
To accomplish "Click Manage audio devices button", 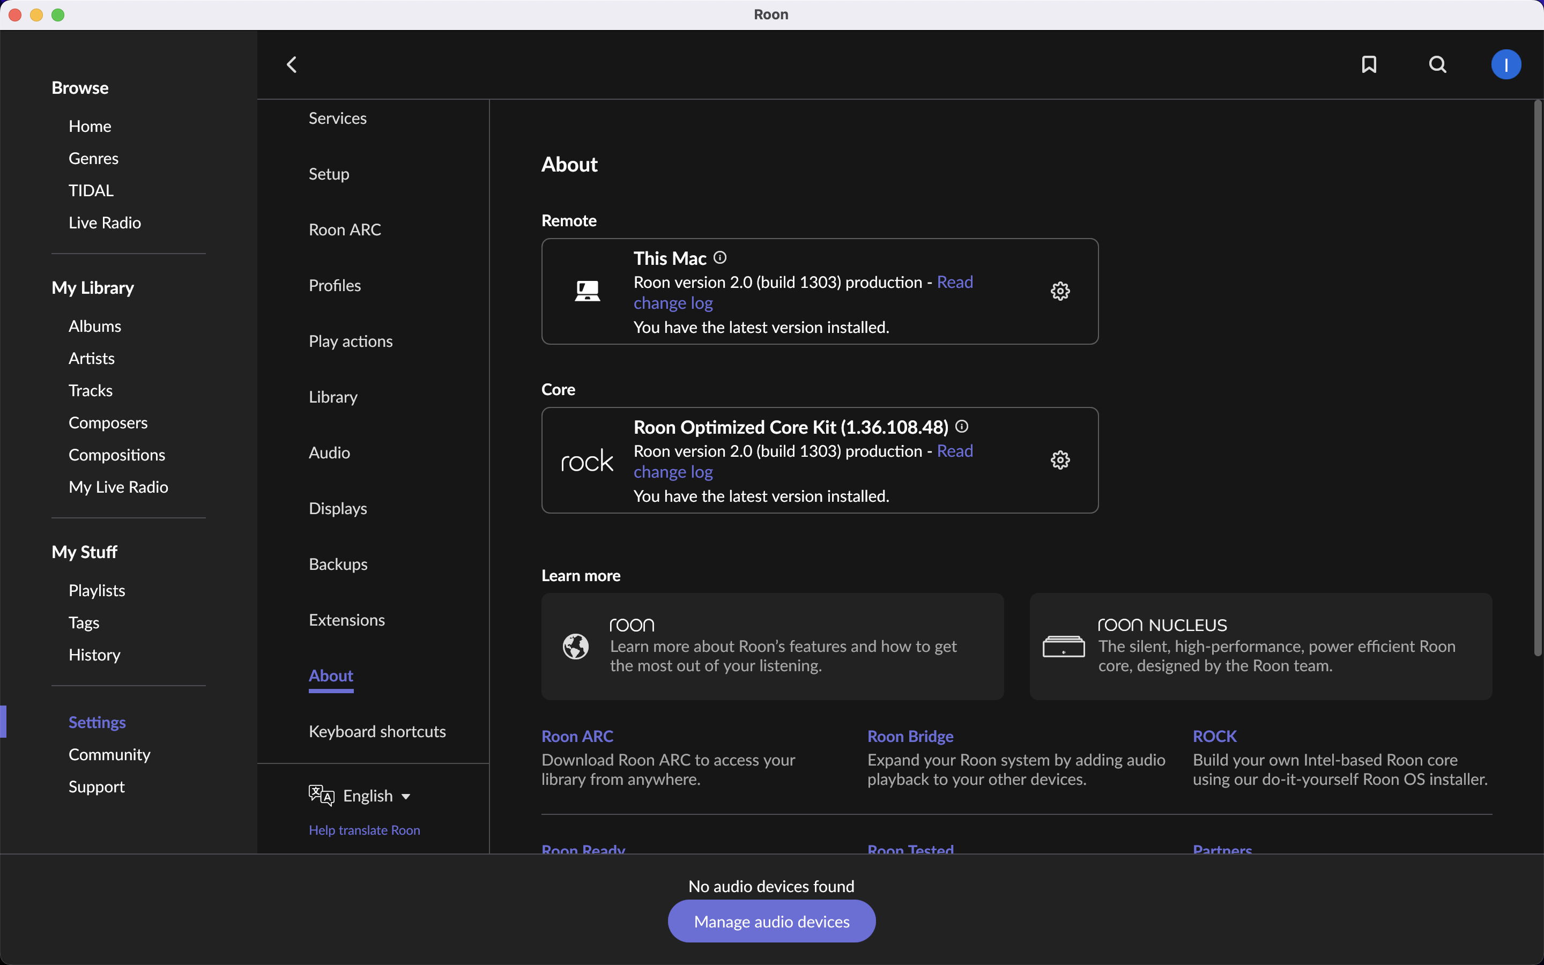I will click(771, 921).
